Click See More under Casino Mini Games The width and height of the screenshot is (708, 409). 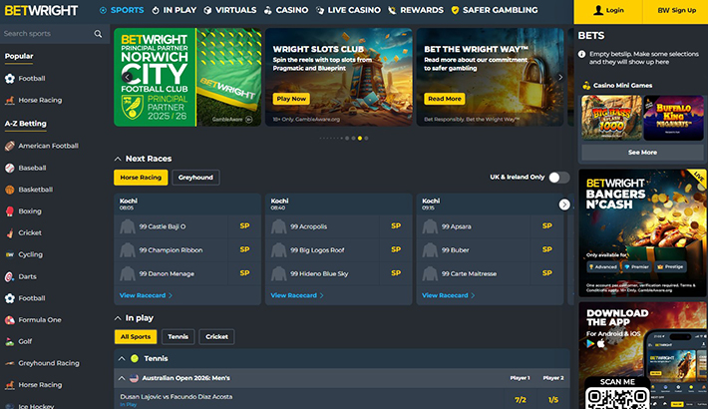(642, 153)
